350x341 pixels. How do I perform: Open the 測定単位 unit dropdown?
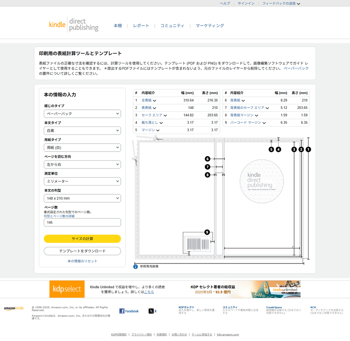pyautogui.click(x=82, y=182)
